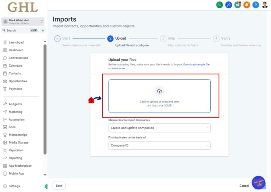The width and height of the screenshot is (271, 192).
Task: Go to Contacts in the sidebar
Action: 15,73
